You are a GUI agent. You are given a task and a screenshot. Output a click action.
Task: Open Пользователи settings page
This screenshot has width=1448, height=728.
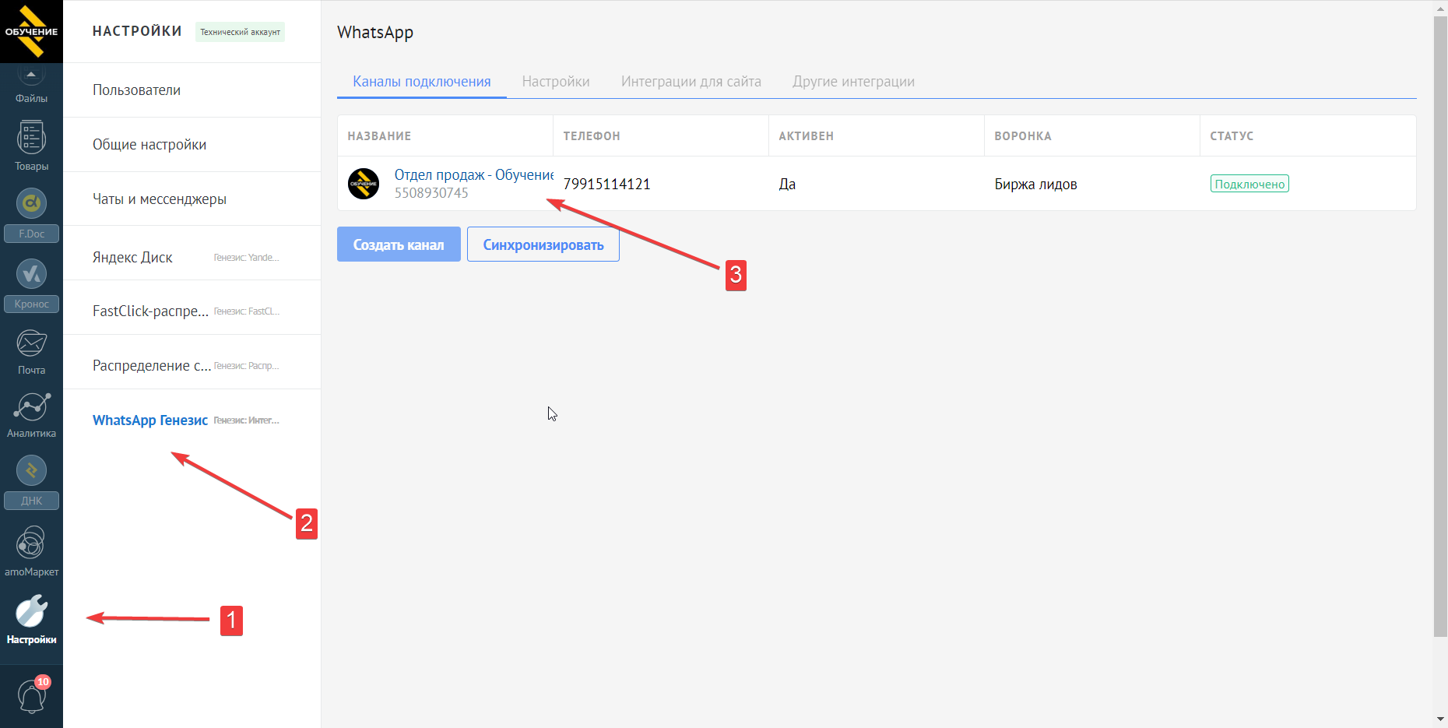(x=192, y=90)
